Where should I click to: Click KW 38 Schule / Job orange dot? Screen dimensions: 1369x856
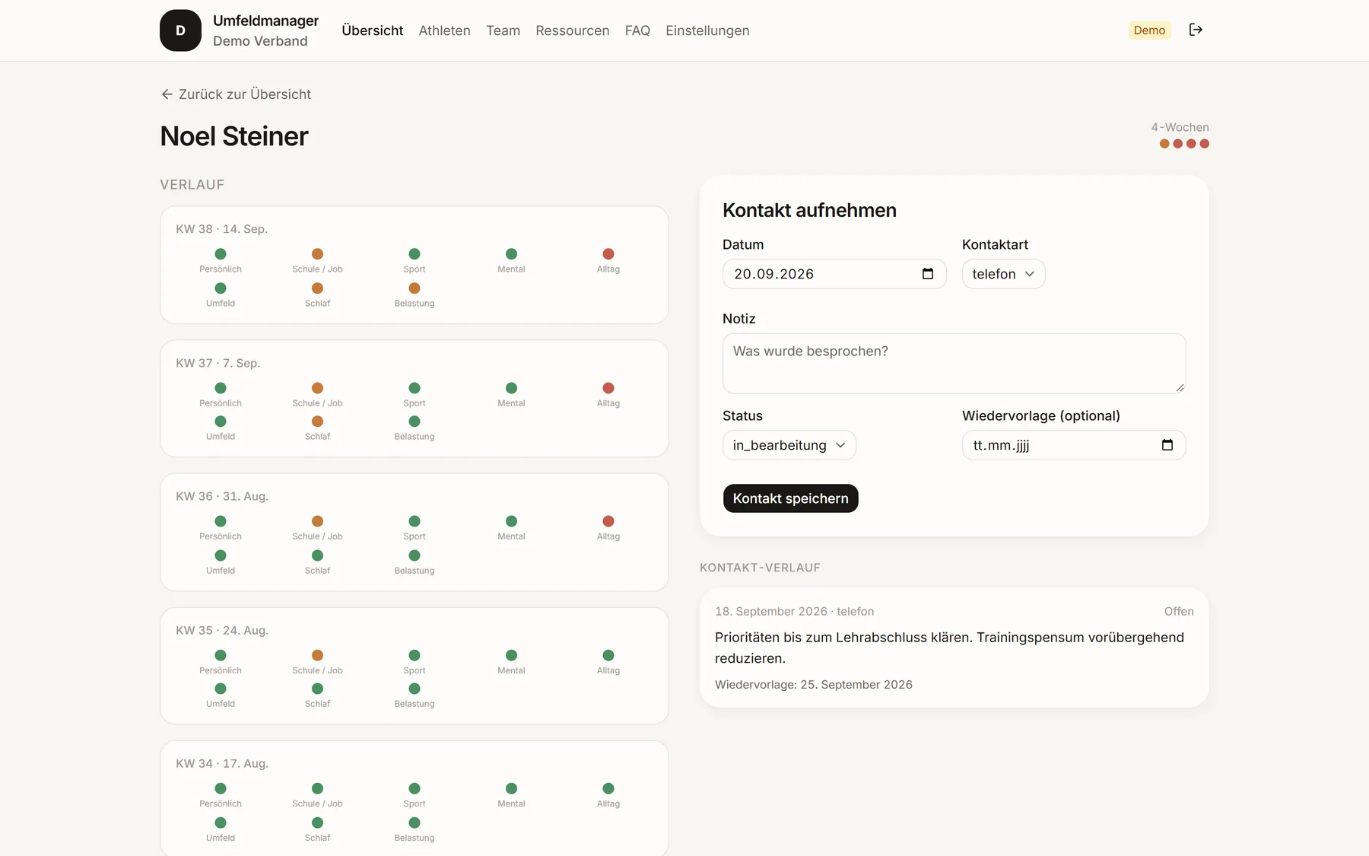[317, 254]
